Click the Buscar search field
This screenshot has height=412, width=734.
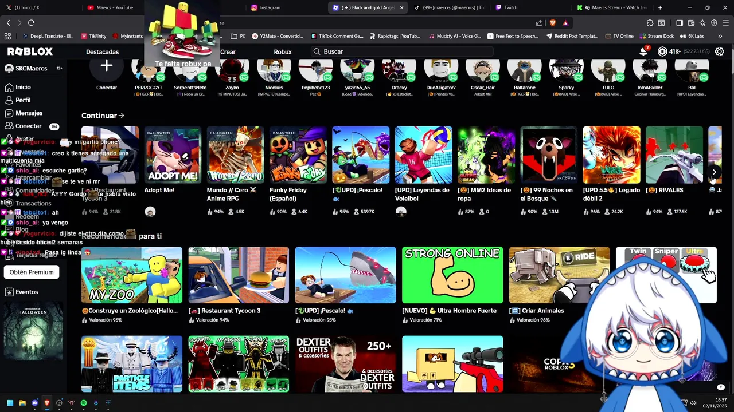(401, 51)
